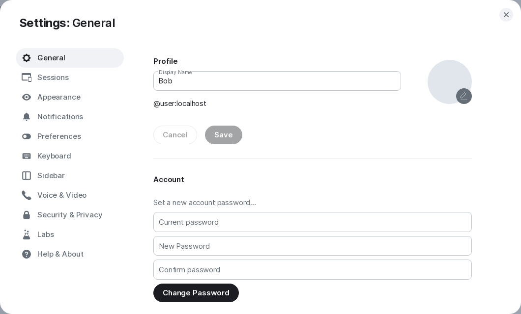Viewport: 521px width, 314px height.
Task: Click the Appearance eye icon
Action: 27,97
